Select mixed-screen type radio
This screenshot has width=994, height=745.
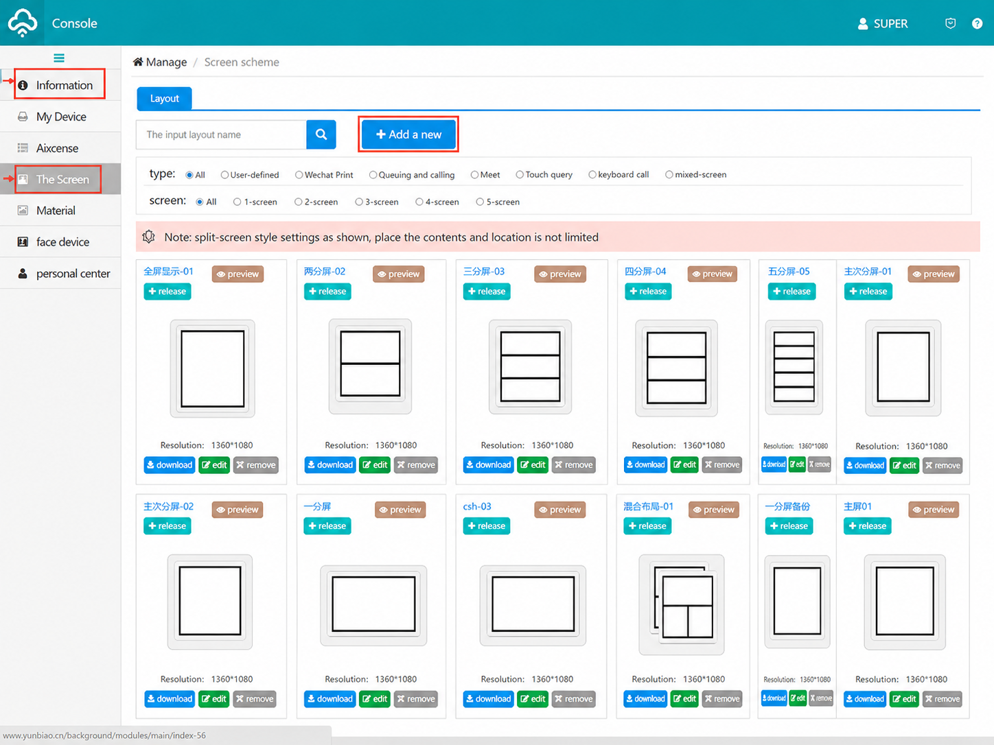click(x=669, y=175)
